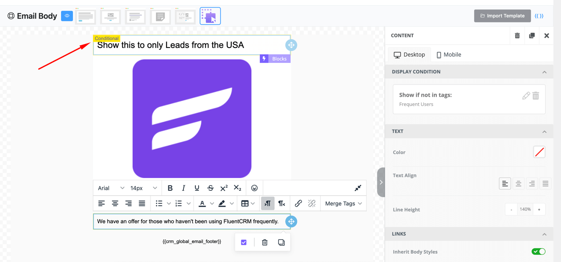Collapse the Display Condition section
The image size is (561, 262).
click(544, 72)
